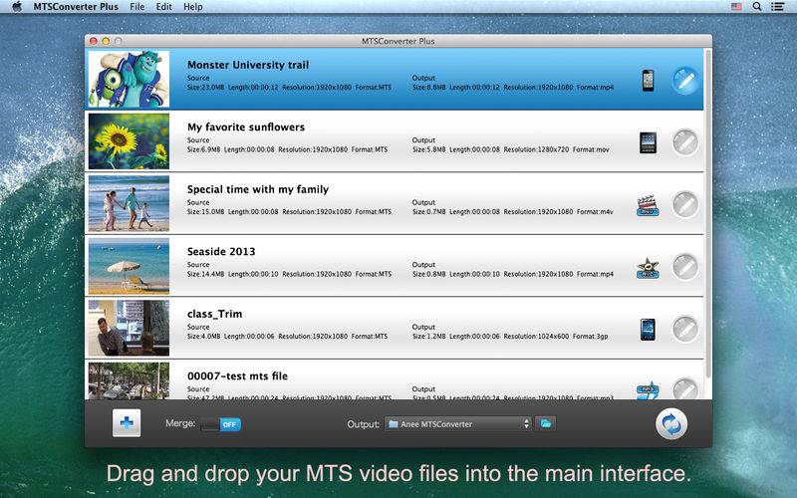Click 'Format:mov' output text for sunflowers
Image resolution: width=797 pixels, height=498 pixels.
click(591, 149)
